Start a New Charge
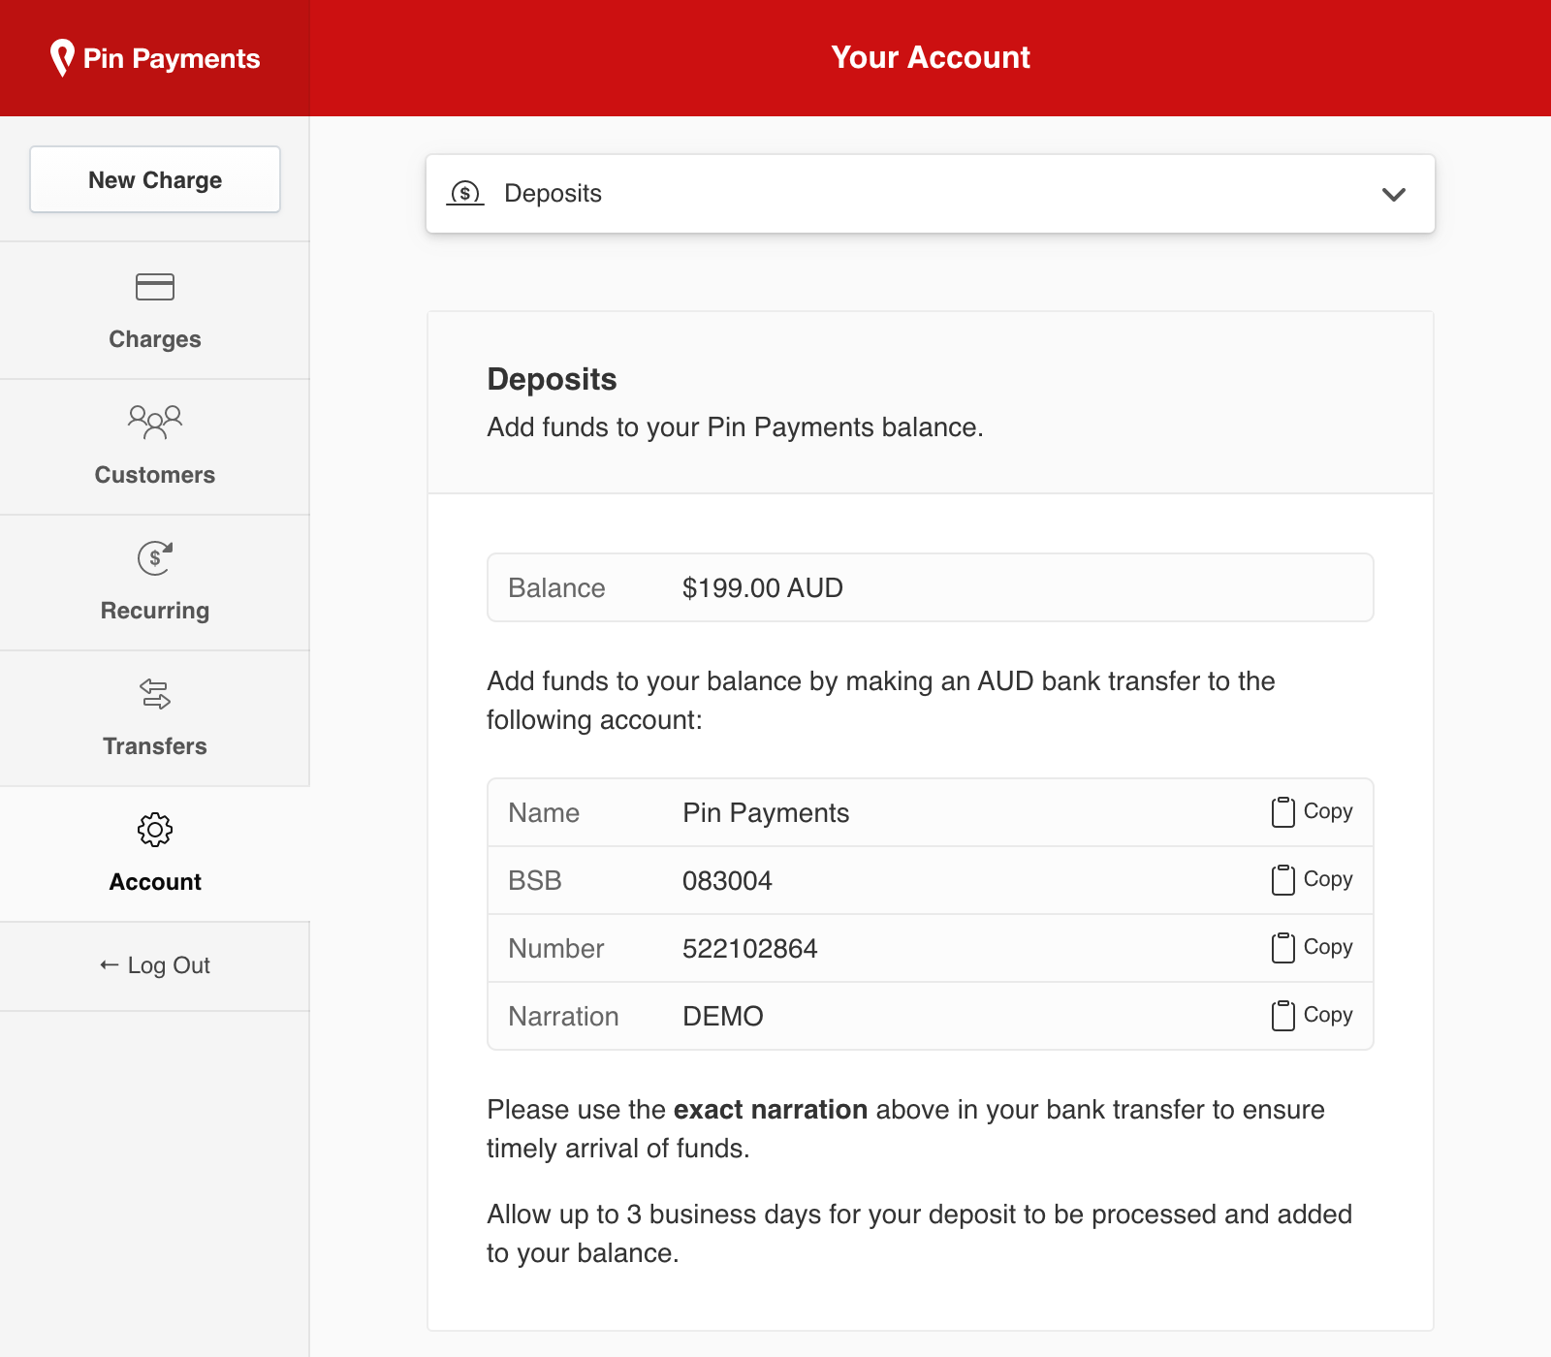Screen dimensions: 1551x1357 (x=155, y=179)
